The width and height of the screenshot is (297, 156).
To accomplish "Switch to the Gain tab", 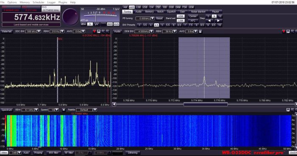I will (x=182, y=12).
